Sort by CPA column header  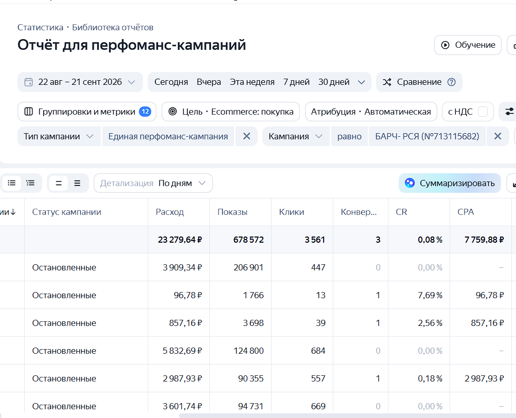coord(466,212)
